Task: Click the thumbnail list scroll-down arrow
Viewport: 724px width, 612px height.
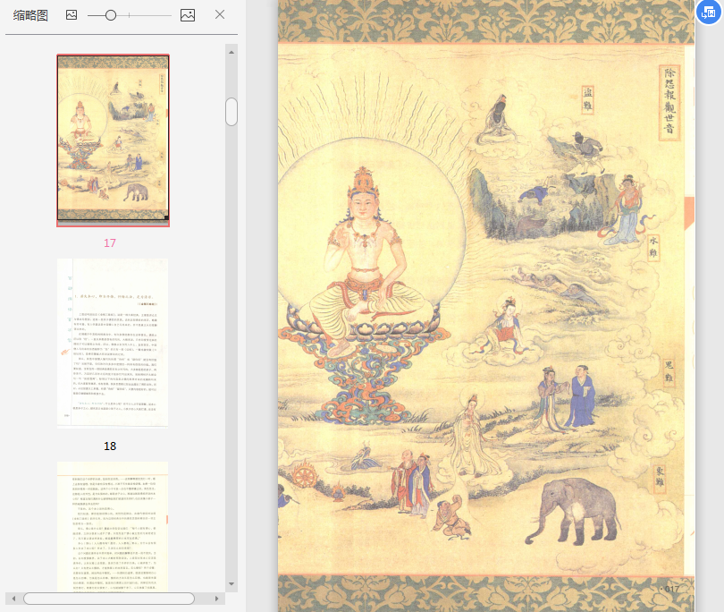Action: click(232, 583)
